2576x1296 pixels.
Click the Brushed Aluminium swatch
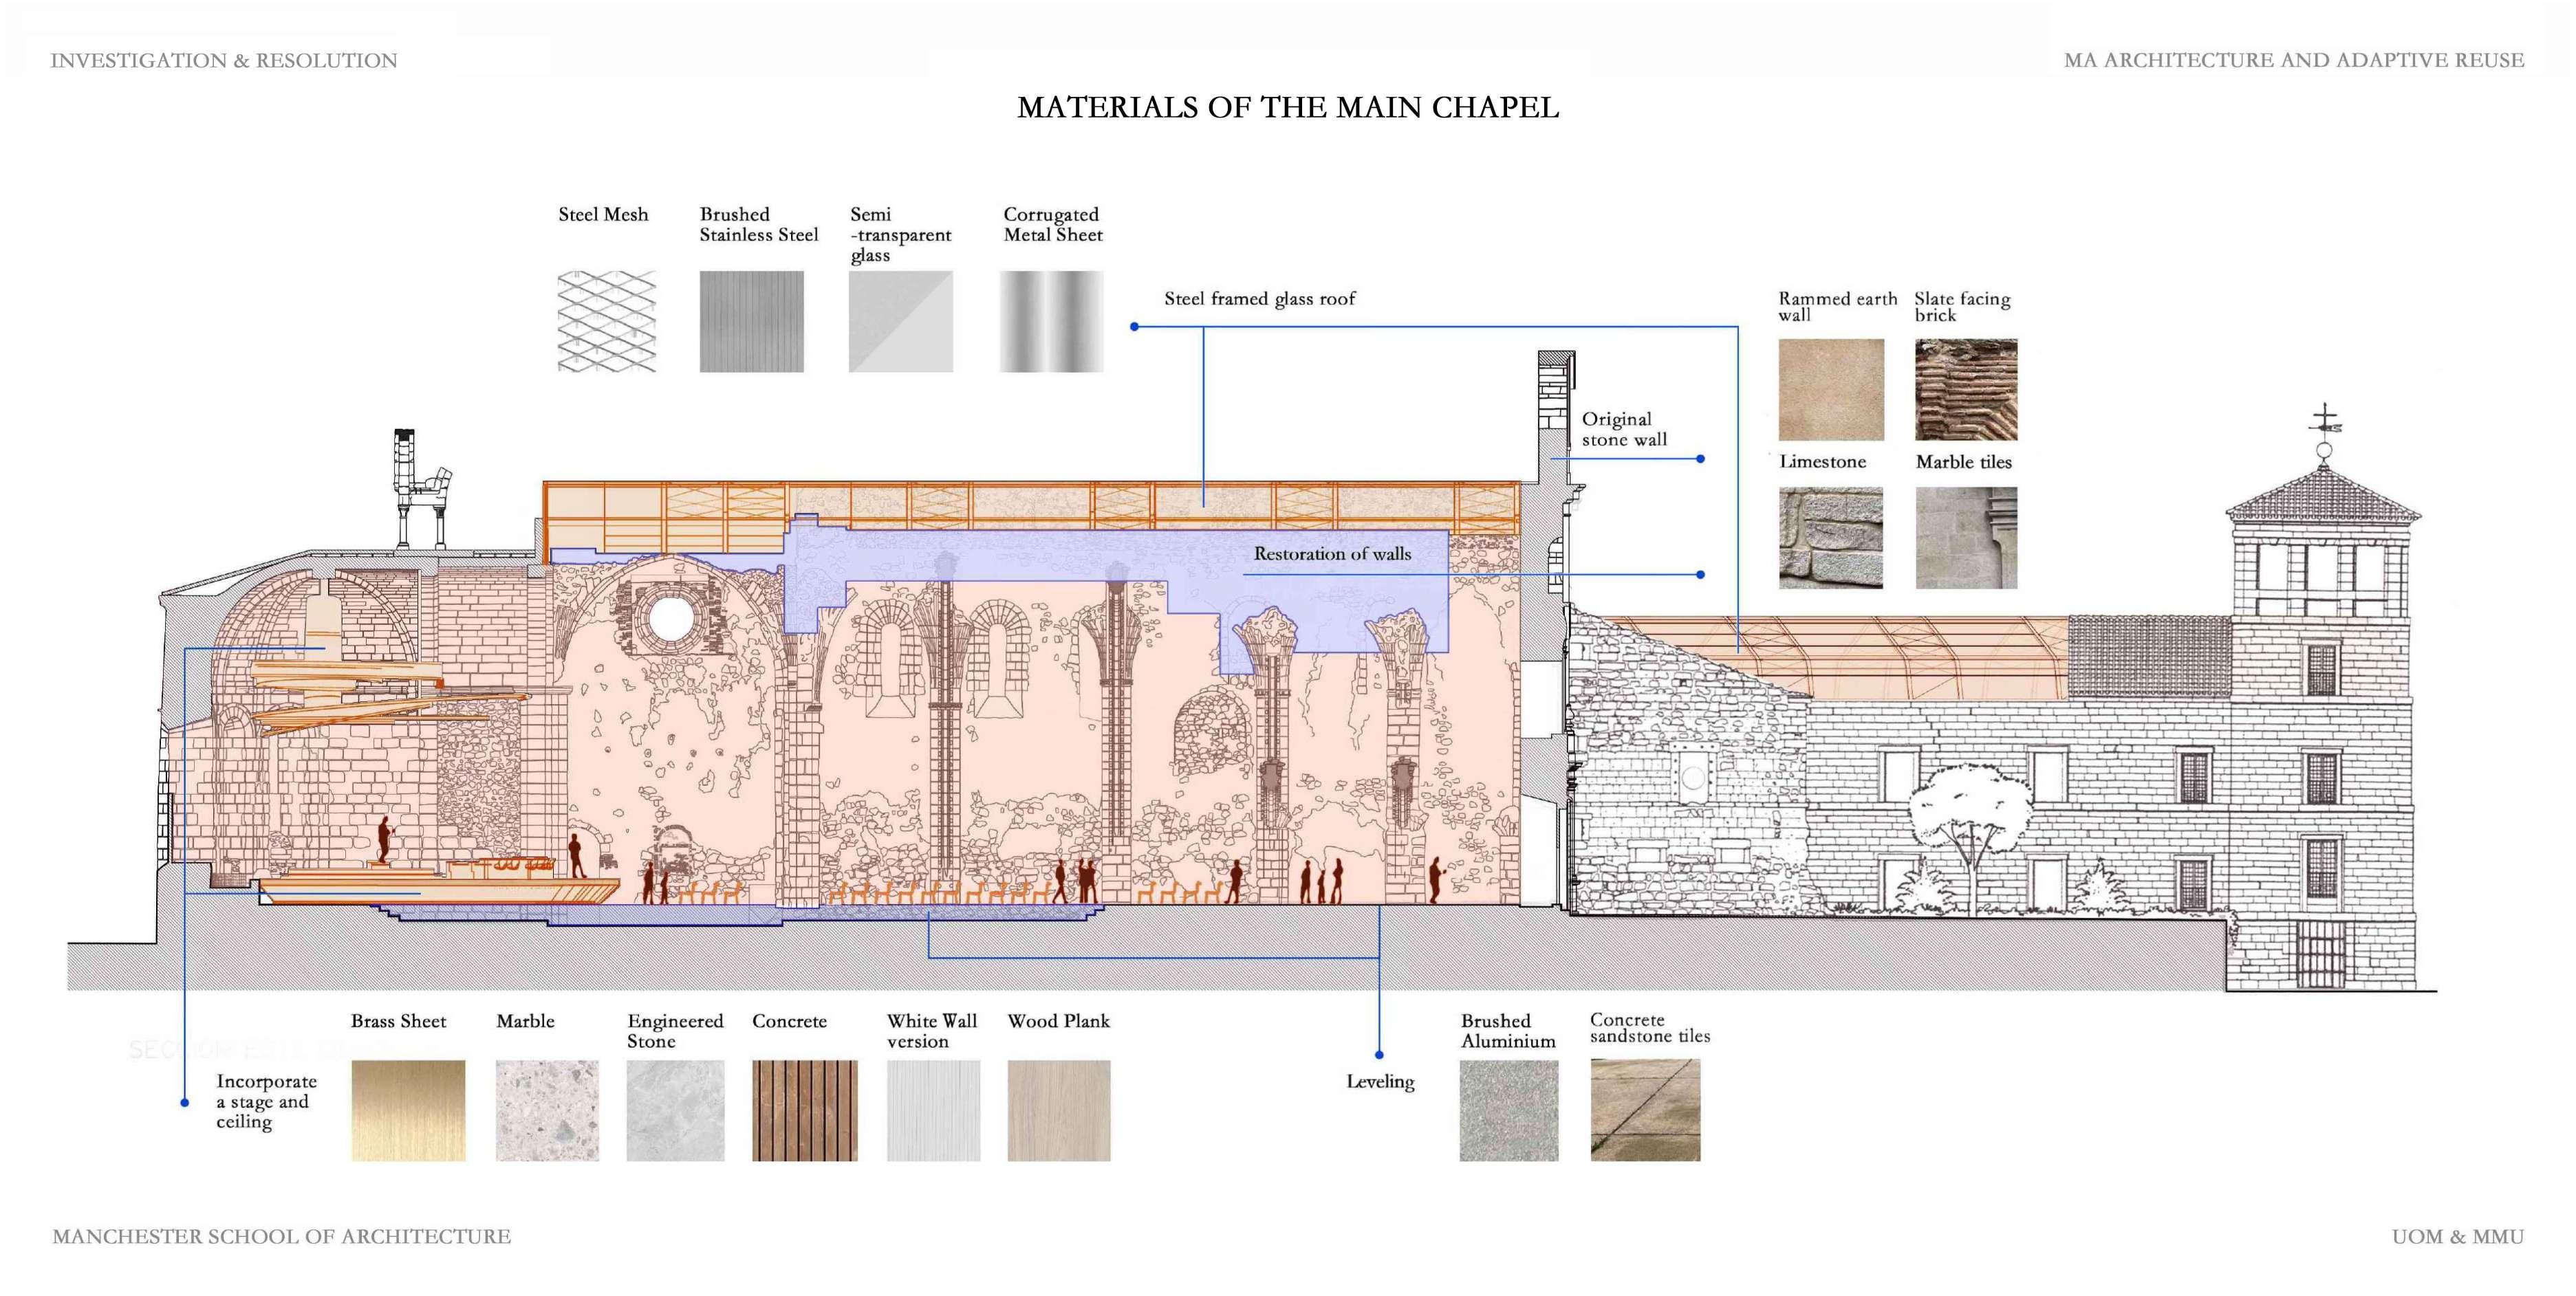(1508, 1110)
